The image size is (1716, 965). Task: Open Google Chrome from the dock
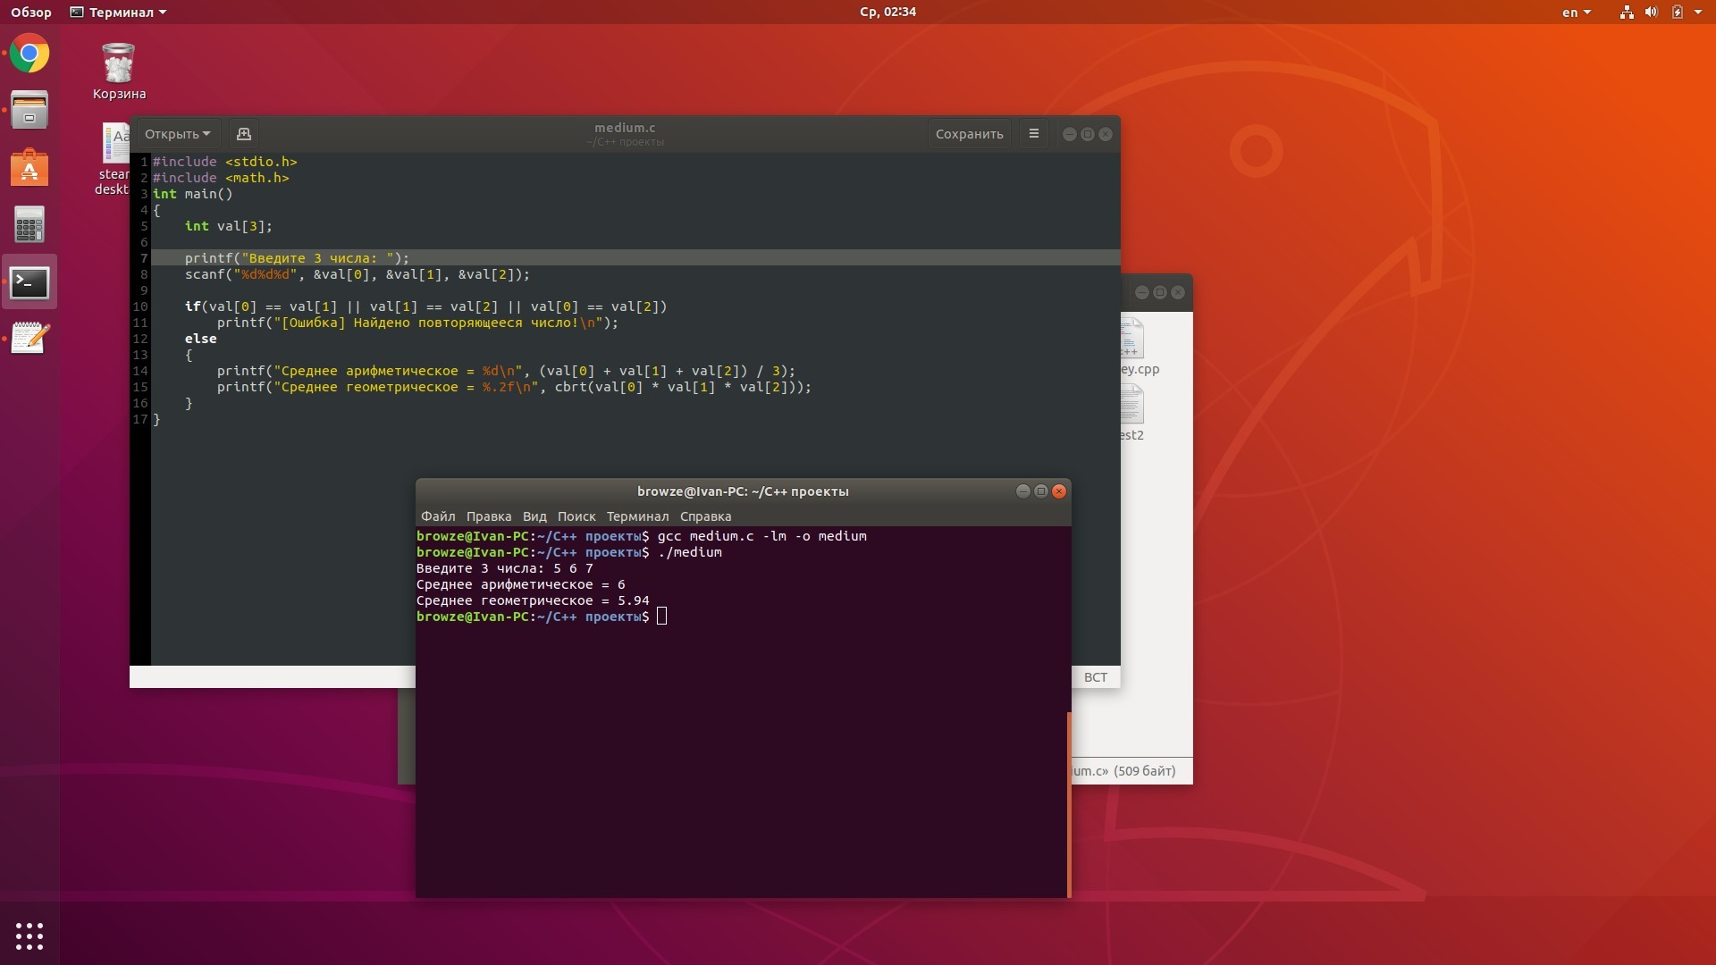pos(29,54)
